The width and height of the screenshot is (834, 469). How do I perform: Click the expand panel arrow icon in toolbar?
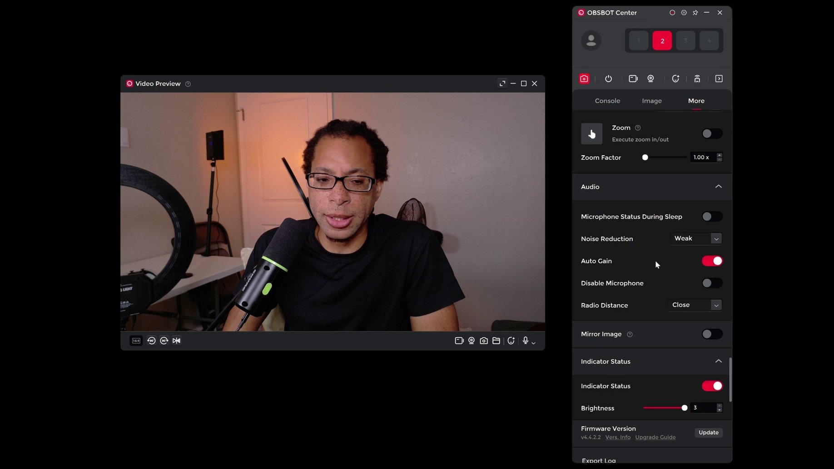pyautogui.click(x=719, y=79)
